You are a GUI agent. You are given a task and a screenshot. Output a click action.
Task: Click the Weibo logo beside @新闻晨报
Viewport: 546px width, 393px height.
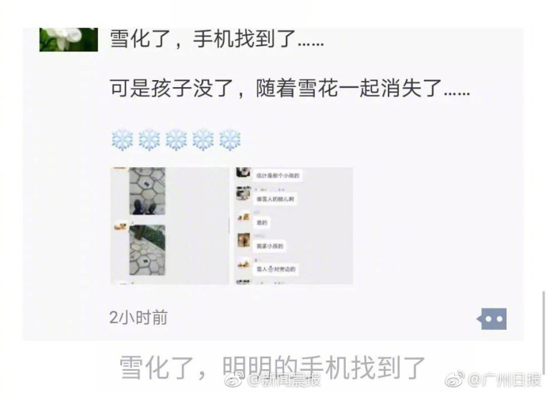235,379
